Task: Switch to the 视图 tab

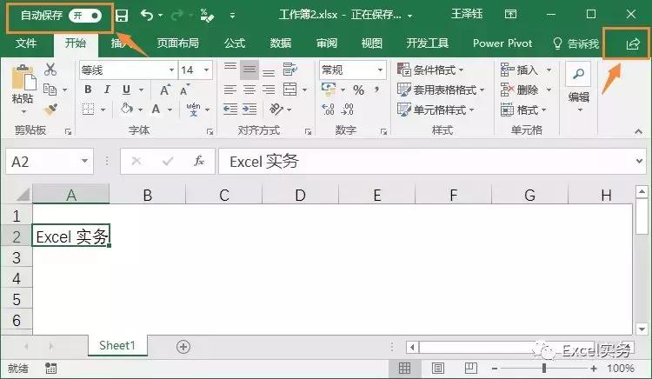Action: tap(372, 43)
